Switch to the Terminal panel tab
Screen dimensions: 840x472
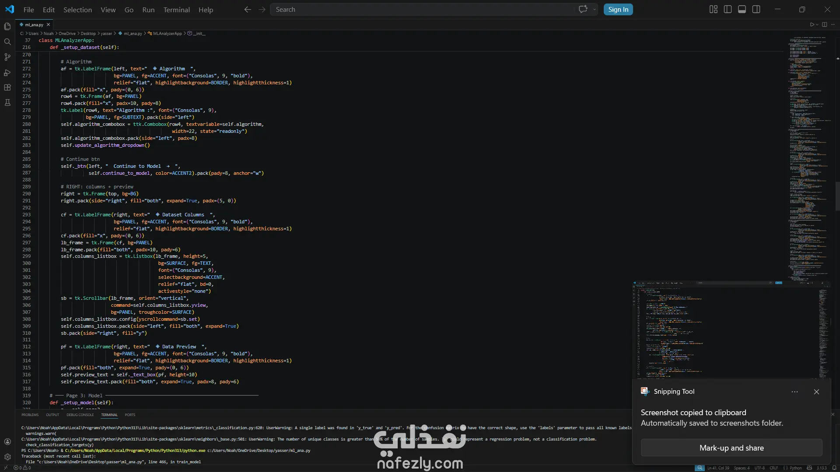(109, 415)
